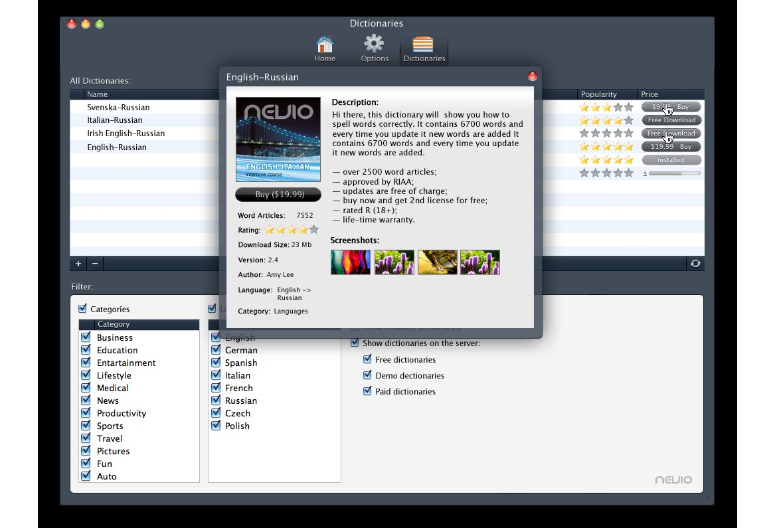Click the Free Download button for Irish English-Russian
The height and width of the screenshot is (528, 773).
pos(671,133)
